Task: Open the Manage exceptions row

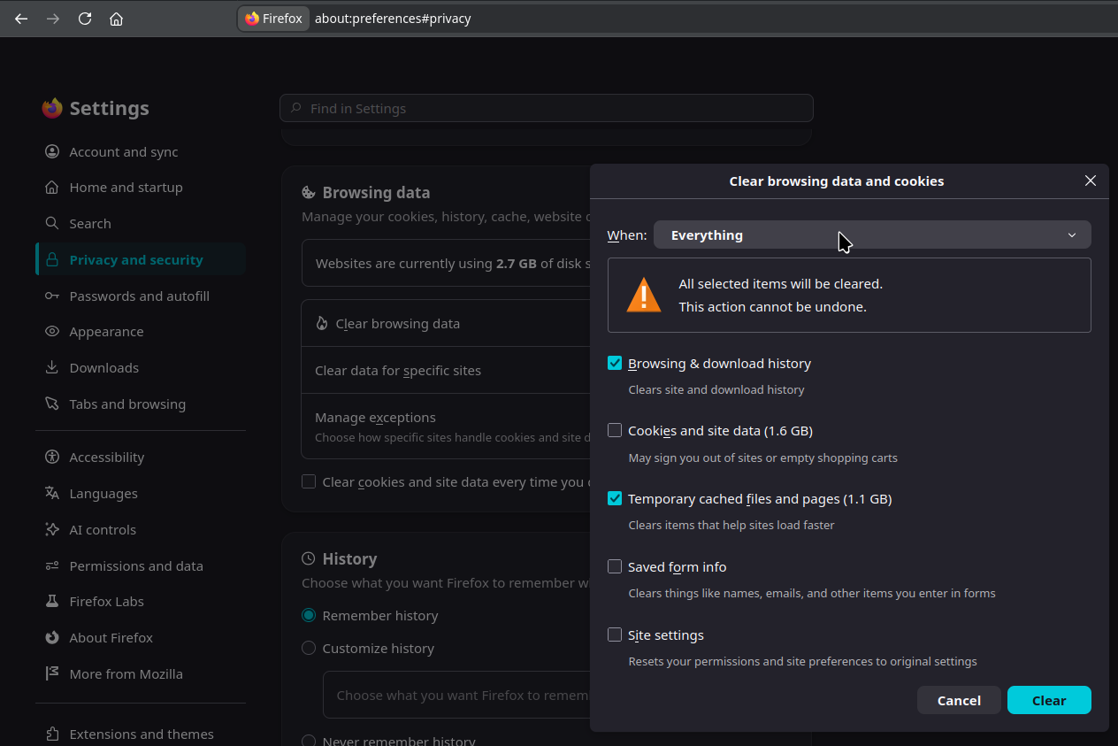Action: click(446, 426)
